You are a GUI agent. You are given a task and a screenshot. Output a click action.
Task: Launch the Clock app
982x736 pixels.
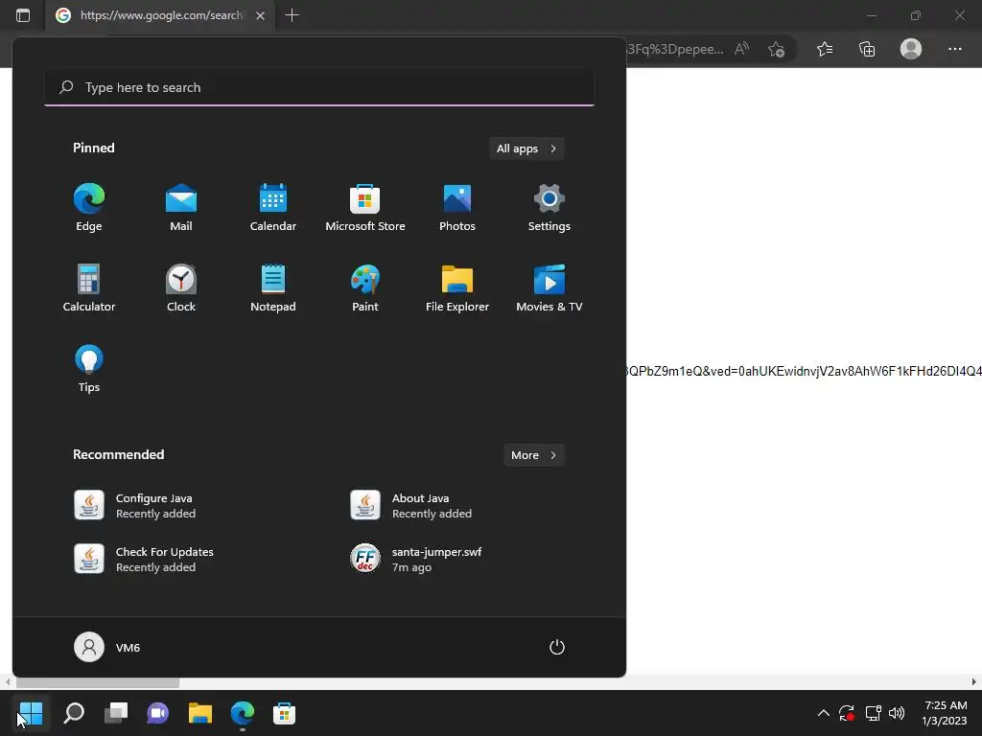(x=181, y=288)
